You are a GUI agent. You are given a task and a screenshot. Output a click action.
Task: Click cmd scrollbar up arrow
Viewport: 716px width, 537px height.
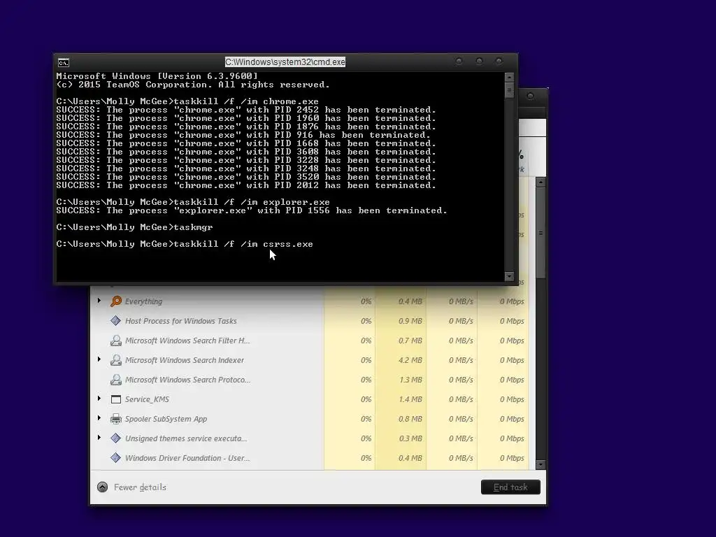(509, 77)
